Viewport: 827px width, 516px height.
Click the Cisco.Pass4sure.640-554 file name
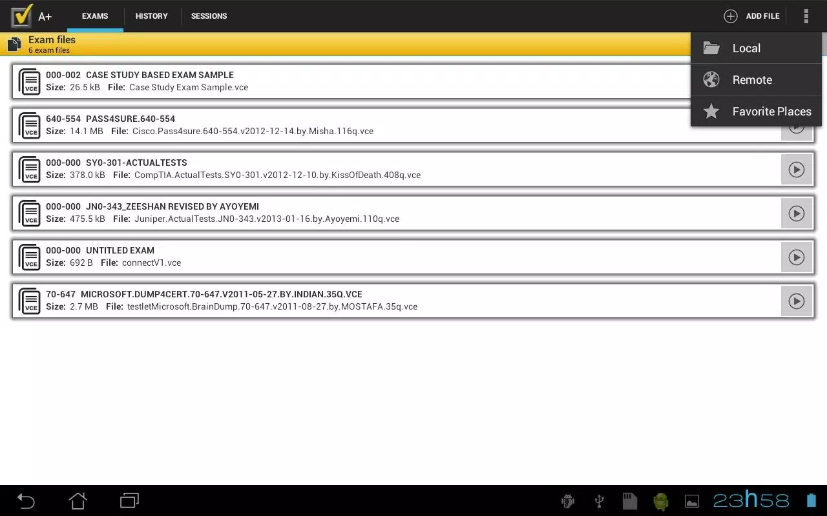(x=253, y=131)
